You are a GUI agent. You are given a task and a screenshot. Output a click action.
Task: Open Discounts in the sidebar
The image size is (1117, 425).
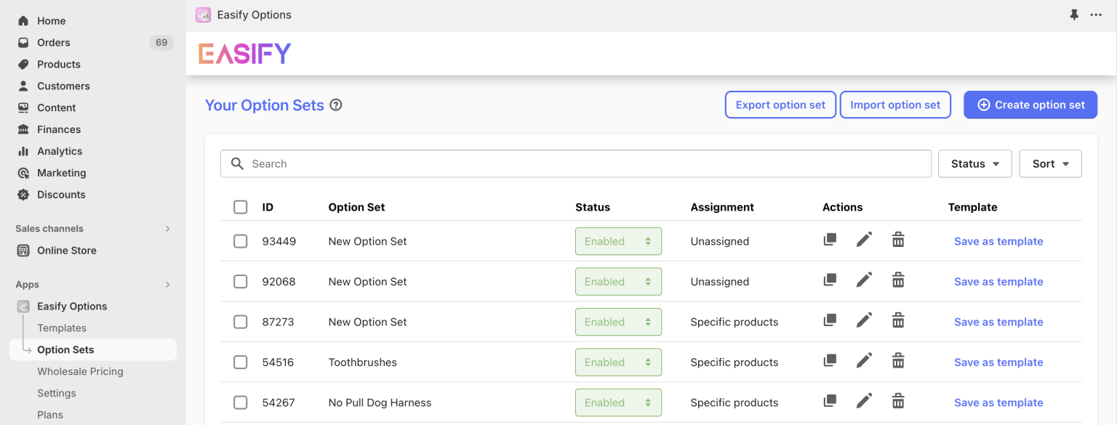tap(60, 194)
